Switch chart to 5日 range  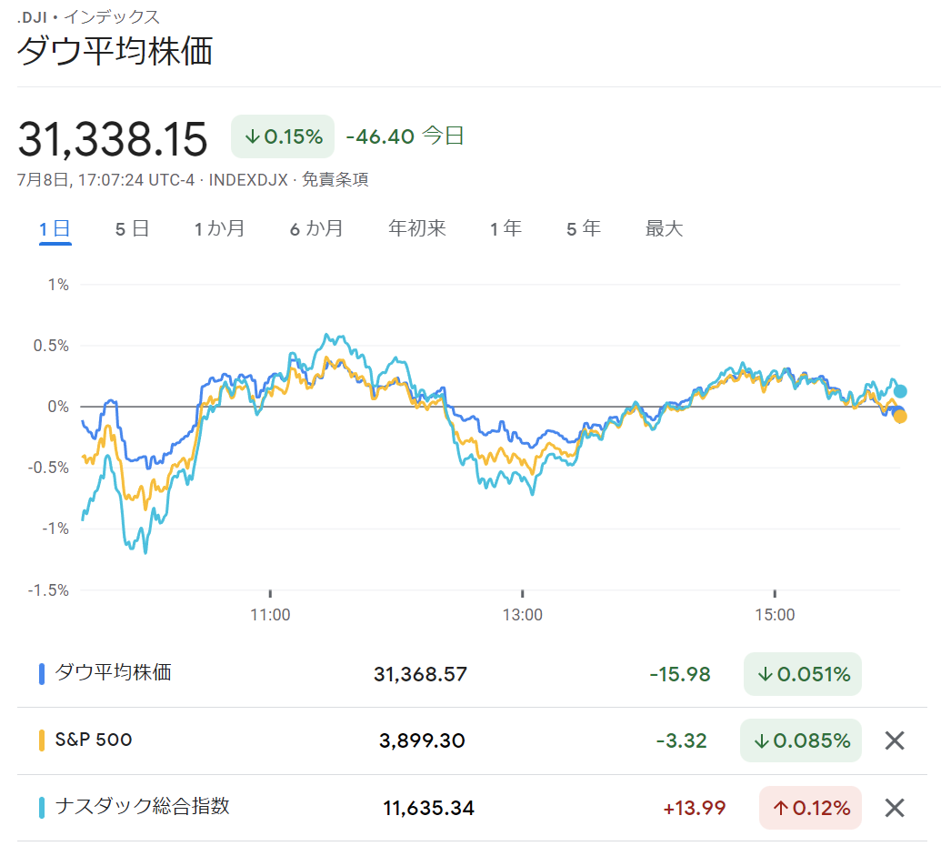coord(132,228)
